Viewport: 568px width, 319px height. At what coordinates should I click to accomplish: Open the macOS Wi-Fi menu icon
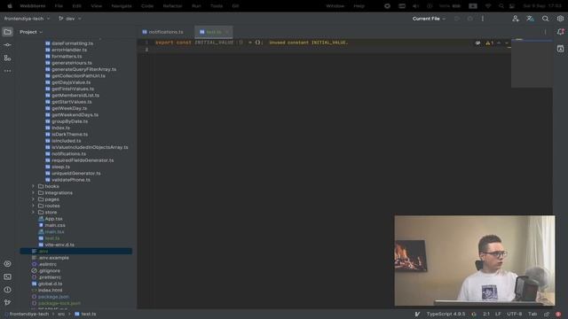[x=488, y=6]
